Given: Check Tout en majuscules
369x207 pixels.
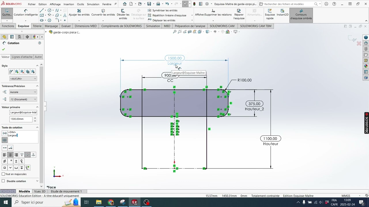Looking at the screenshot, I should [x=3, y=174].
